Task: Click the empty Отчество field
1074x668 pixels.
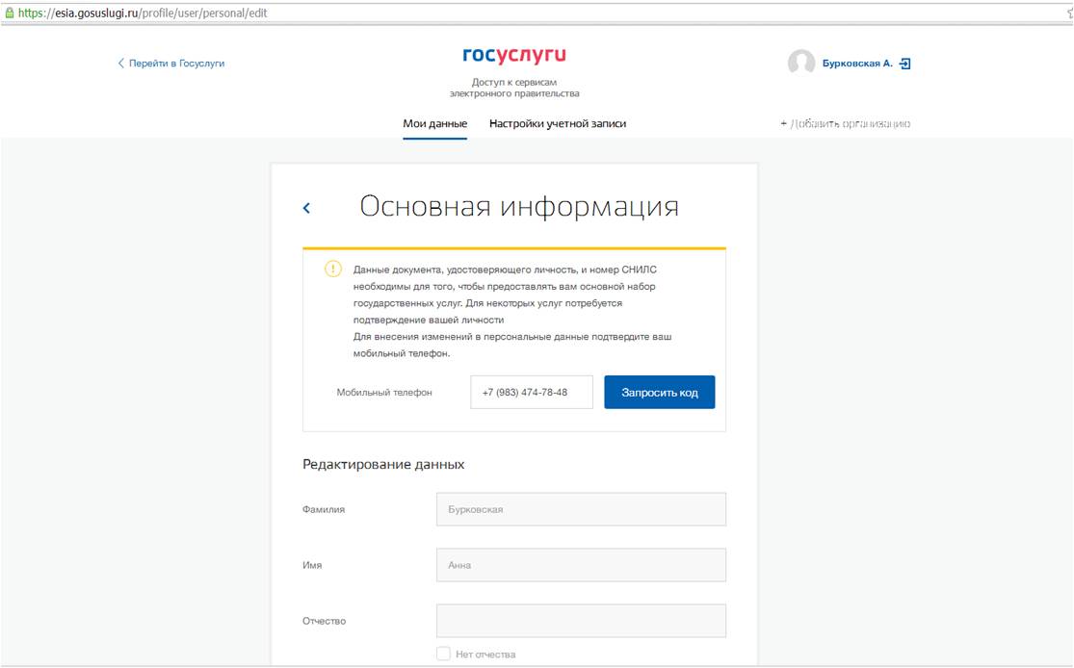Action: [x=582, y=620]
